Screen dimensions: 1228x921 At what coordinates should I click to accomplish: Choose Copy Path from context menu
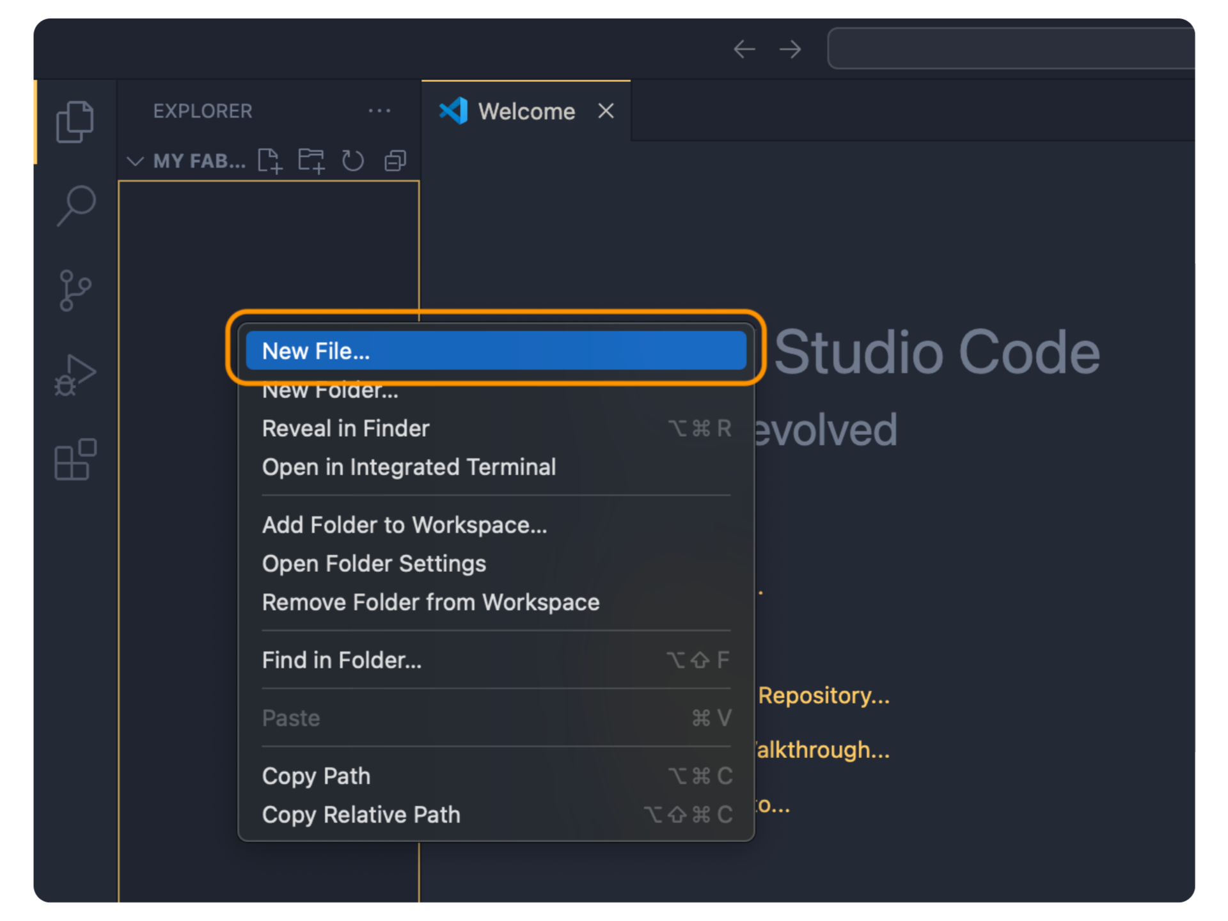click(496, 775)
